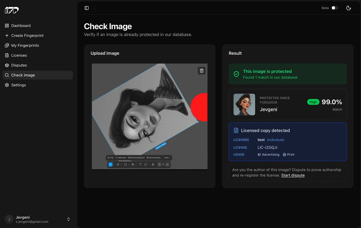This screenshot has width=361, height=228.
Task: Click licensee name 'test'
Action: point(261,140)
